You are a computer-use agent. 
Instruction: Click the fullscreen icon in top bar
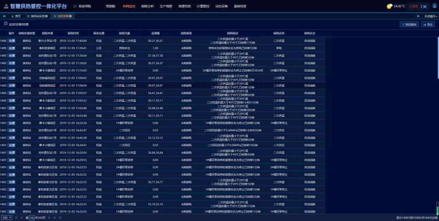coord(424,6)
